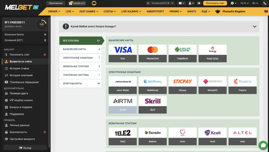Viewport: 269px width, 152px height.
Task: Click the logout arrow icon in header
Action: tap(199, 3)
